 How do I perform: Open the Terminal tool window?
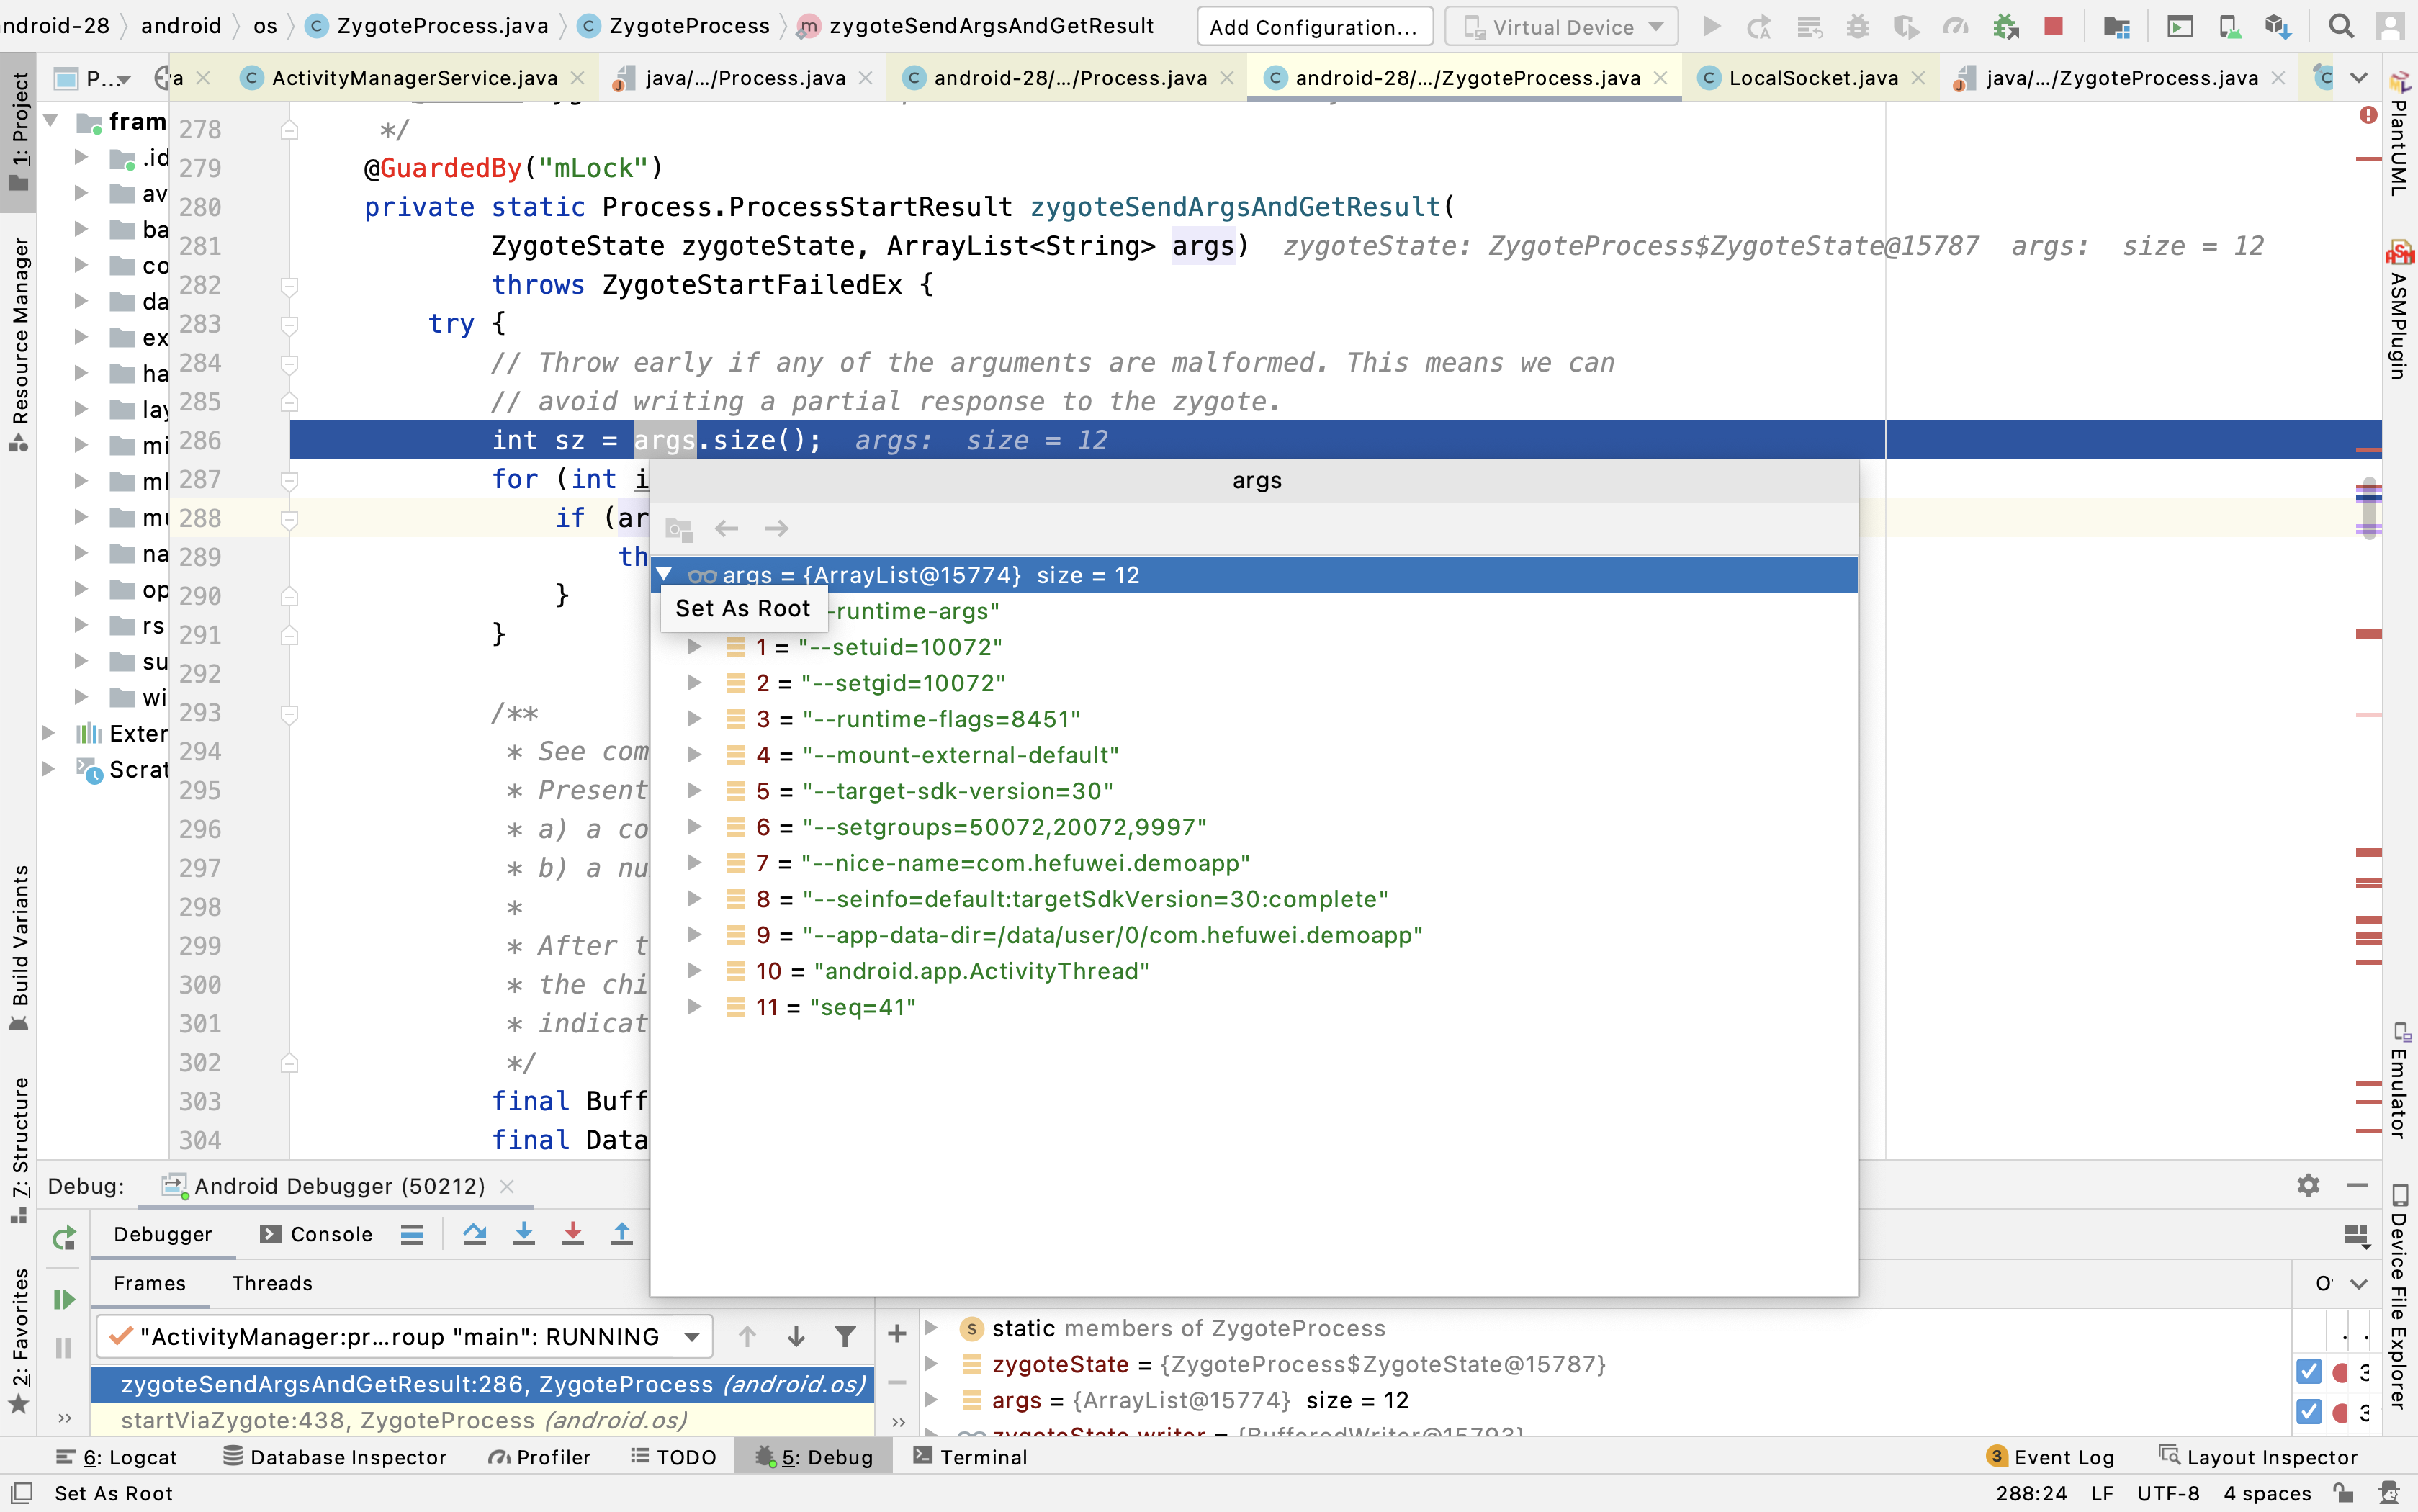pyautogui.click(x=970, y=1457)
